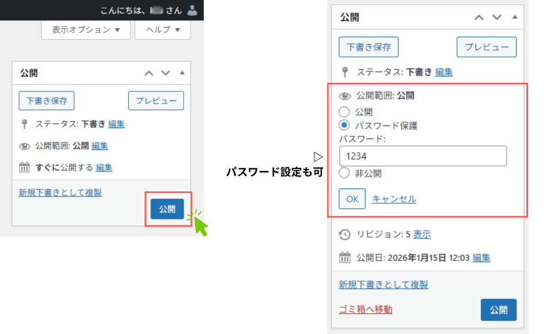Click the calendar icon next to すぐに公開する
Screen dimensions: 547x334
point(25,167)
